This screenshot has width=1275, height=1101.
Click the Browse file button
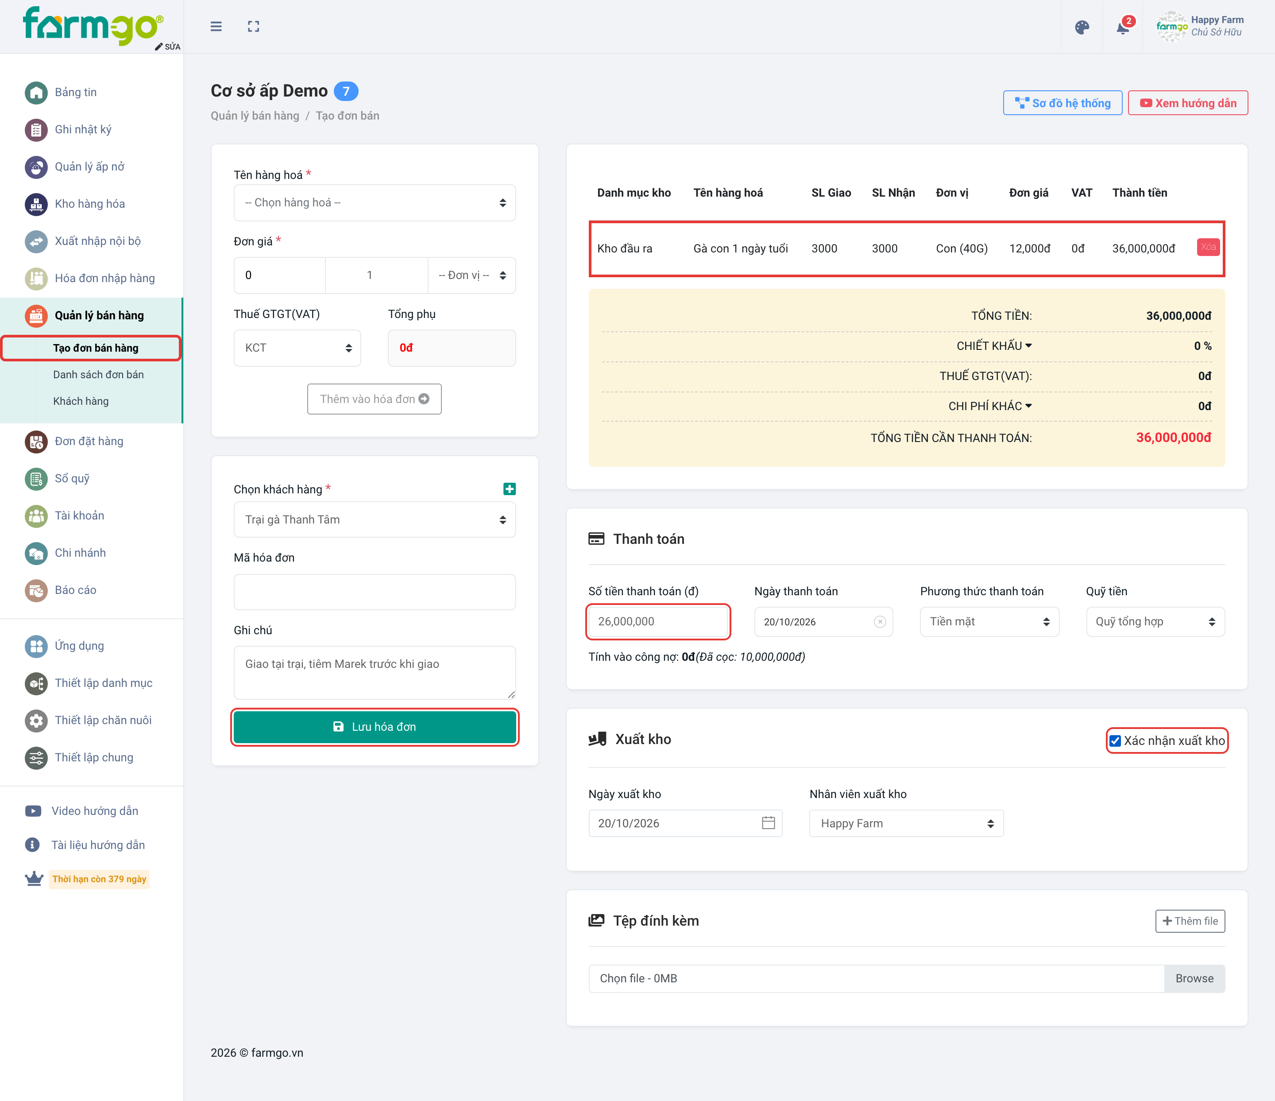tap(1194, 978)
